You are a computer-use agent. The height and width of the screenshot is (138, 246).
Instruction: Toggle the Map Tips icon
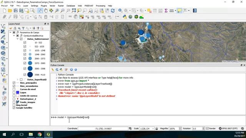coord(180,11)
